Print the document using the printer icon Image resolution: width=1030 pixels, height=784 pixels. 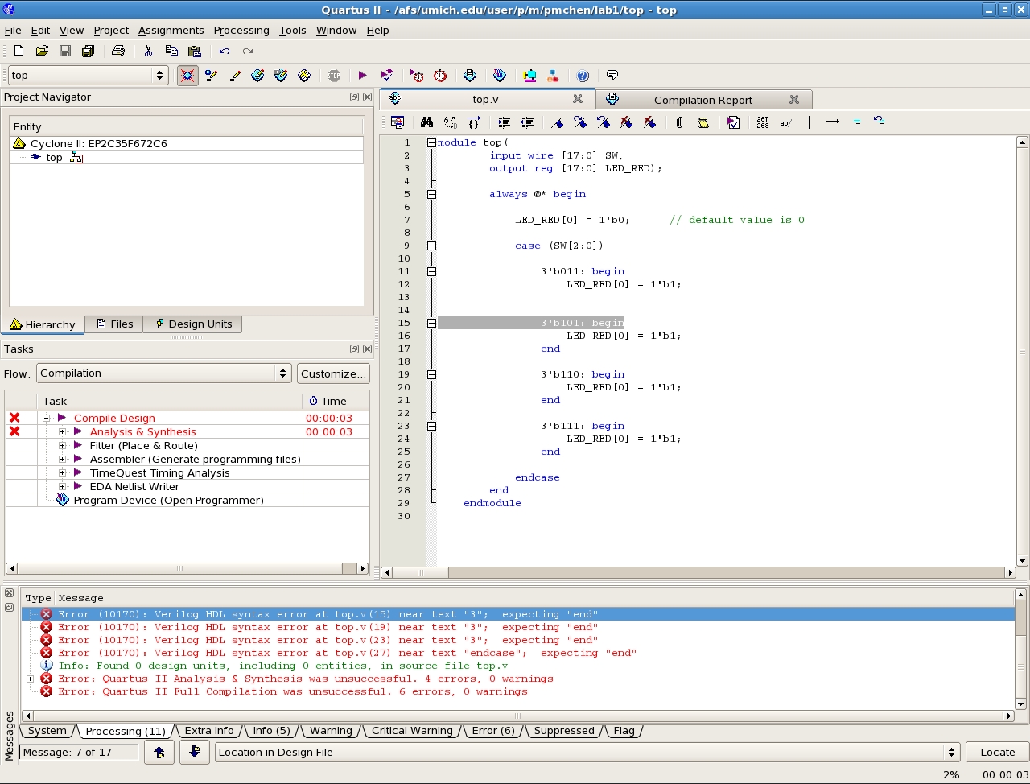118,51
